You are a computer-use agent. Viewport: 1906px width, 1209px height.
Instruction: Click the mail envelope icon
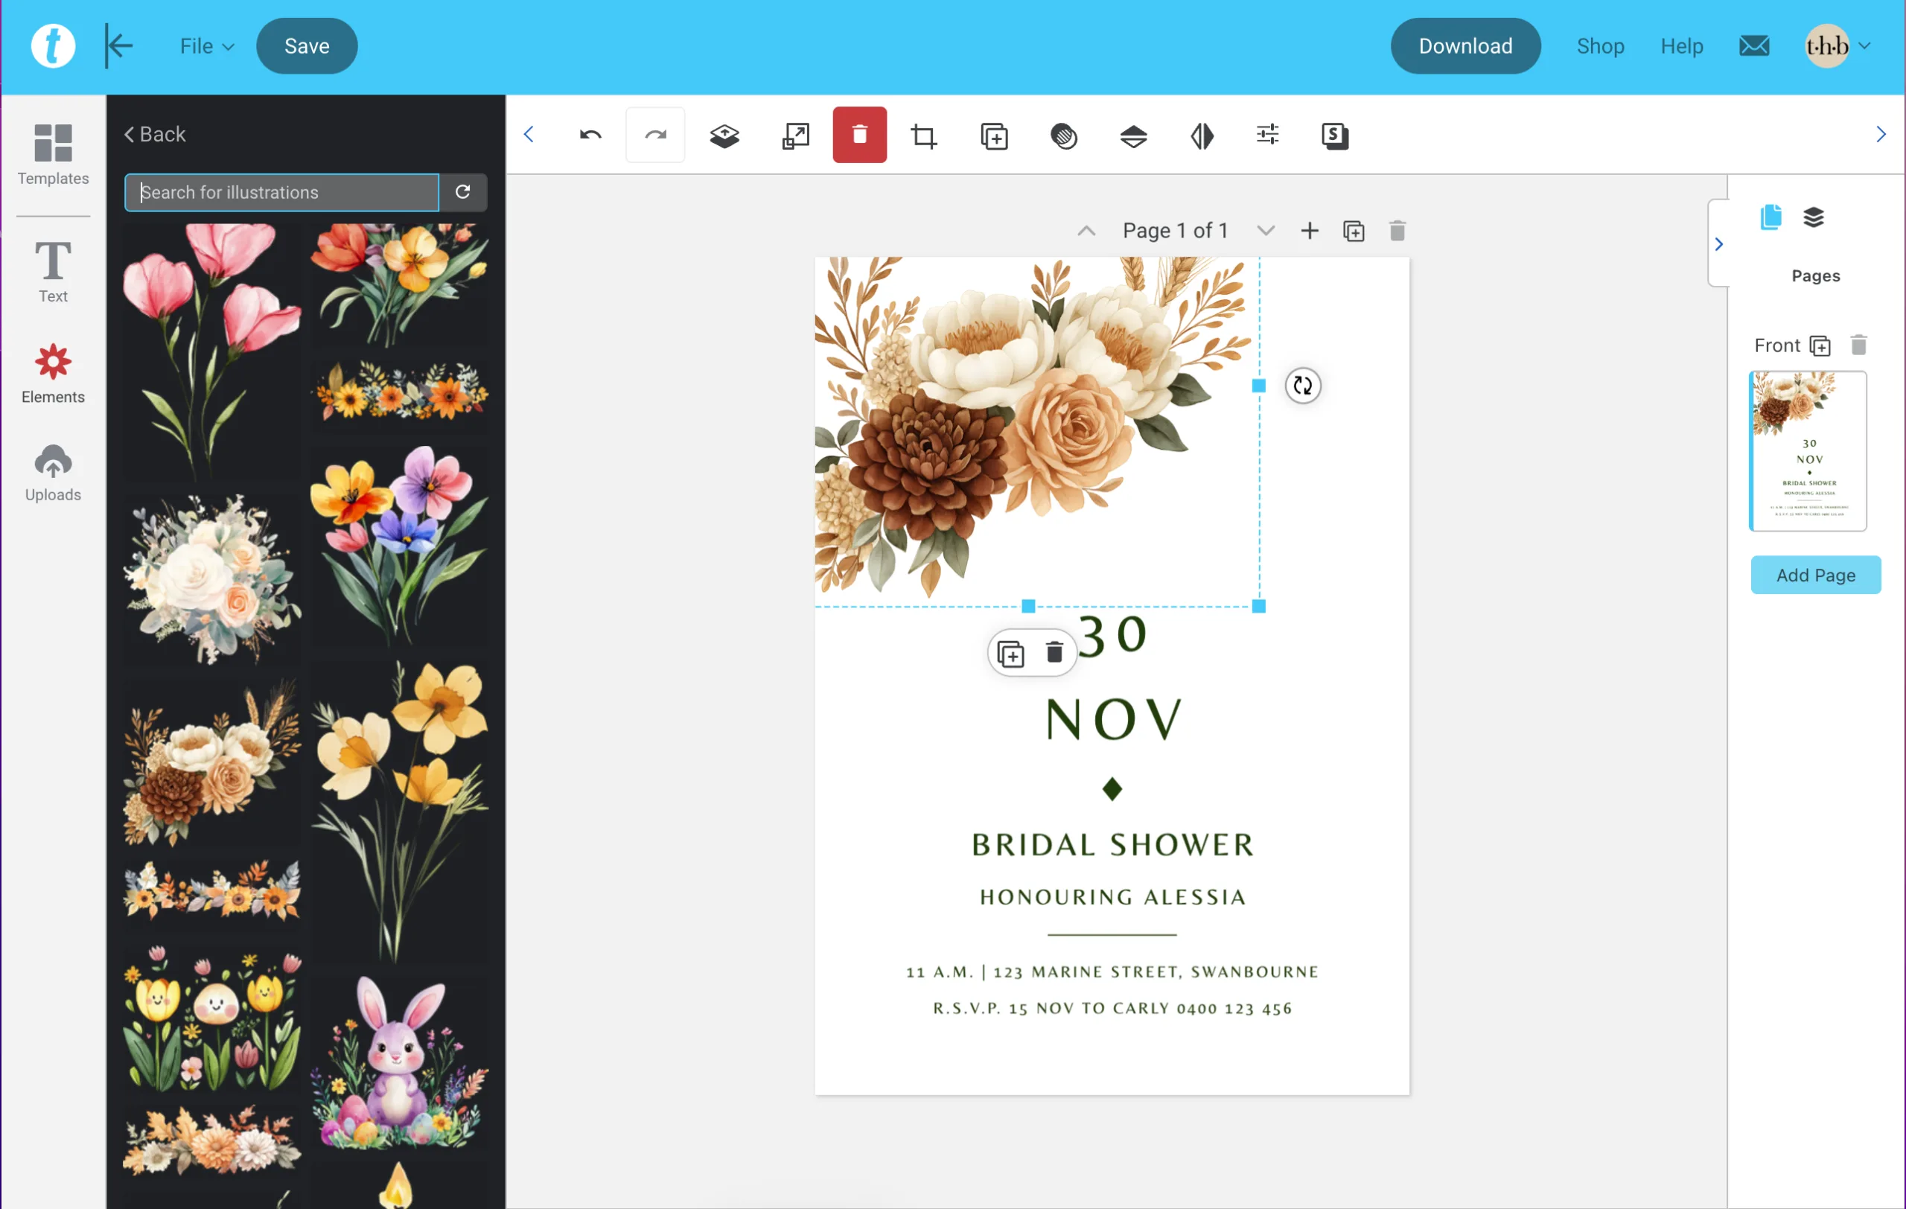tap(1753, 46)
